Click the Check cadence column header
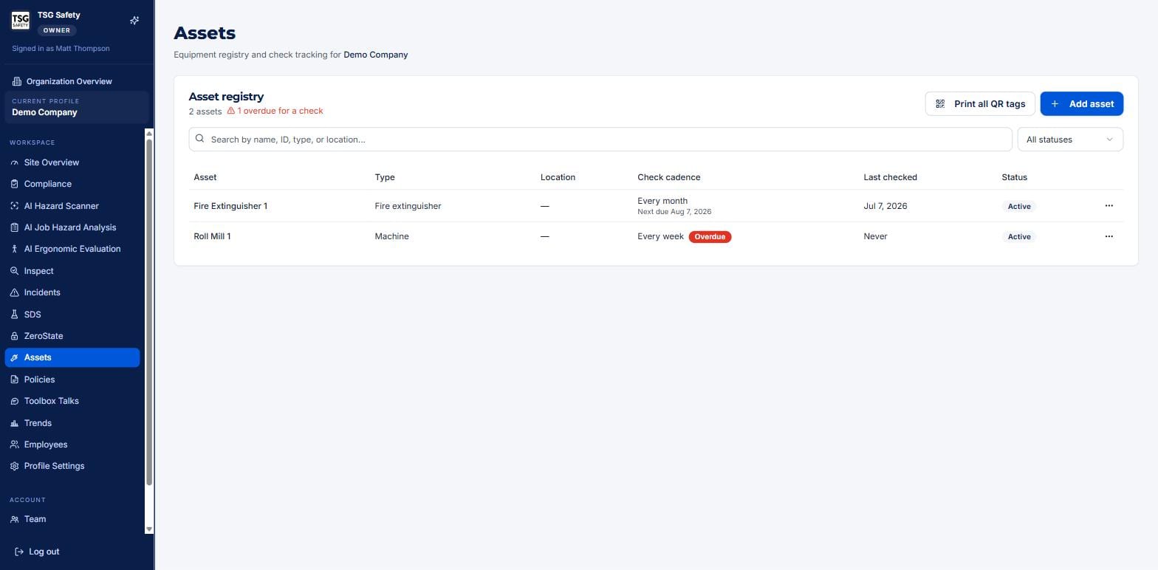This screenshot has width=1158, height=570. tap(669, 177)
